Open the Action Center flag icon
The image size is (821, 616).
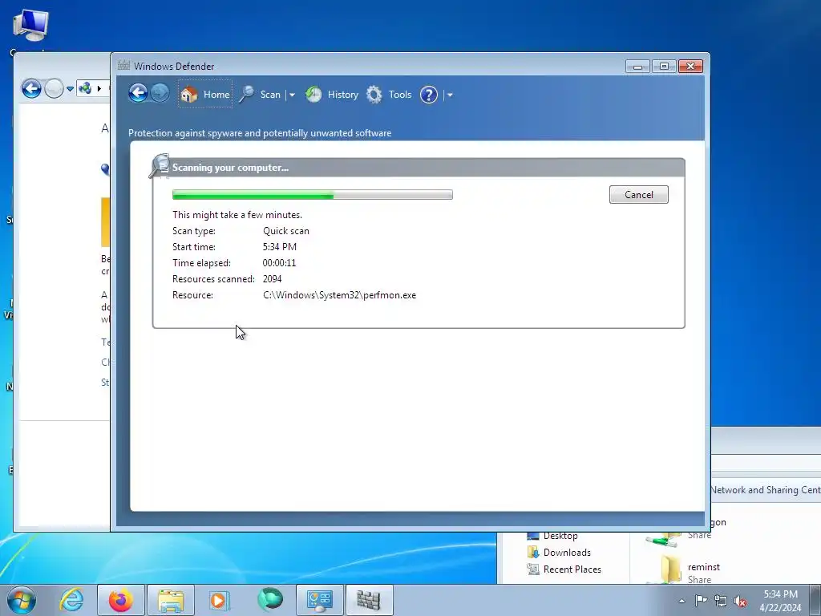[701, 600]
